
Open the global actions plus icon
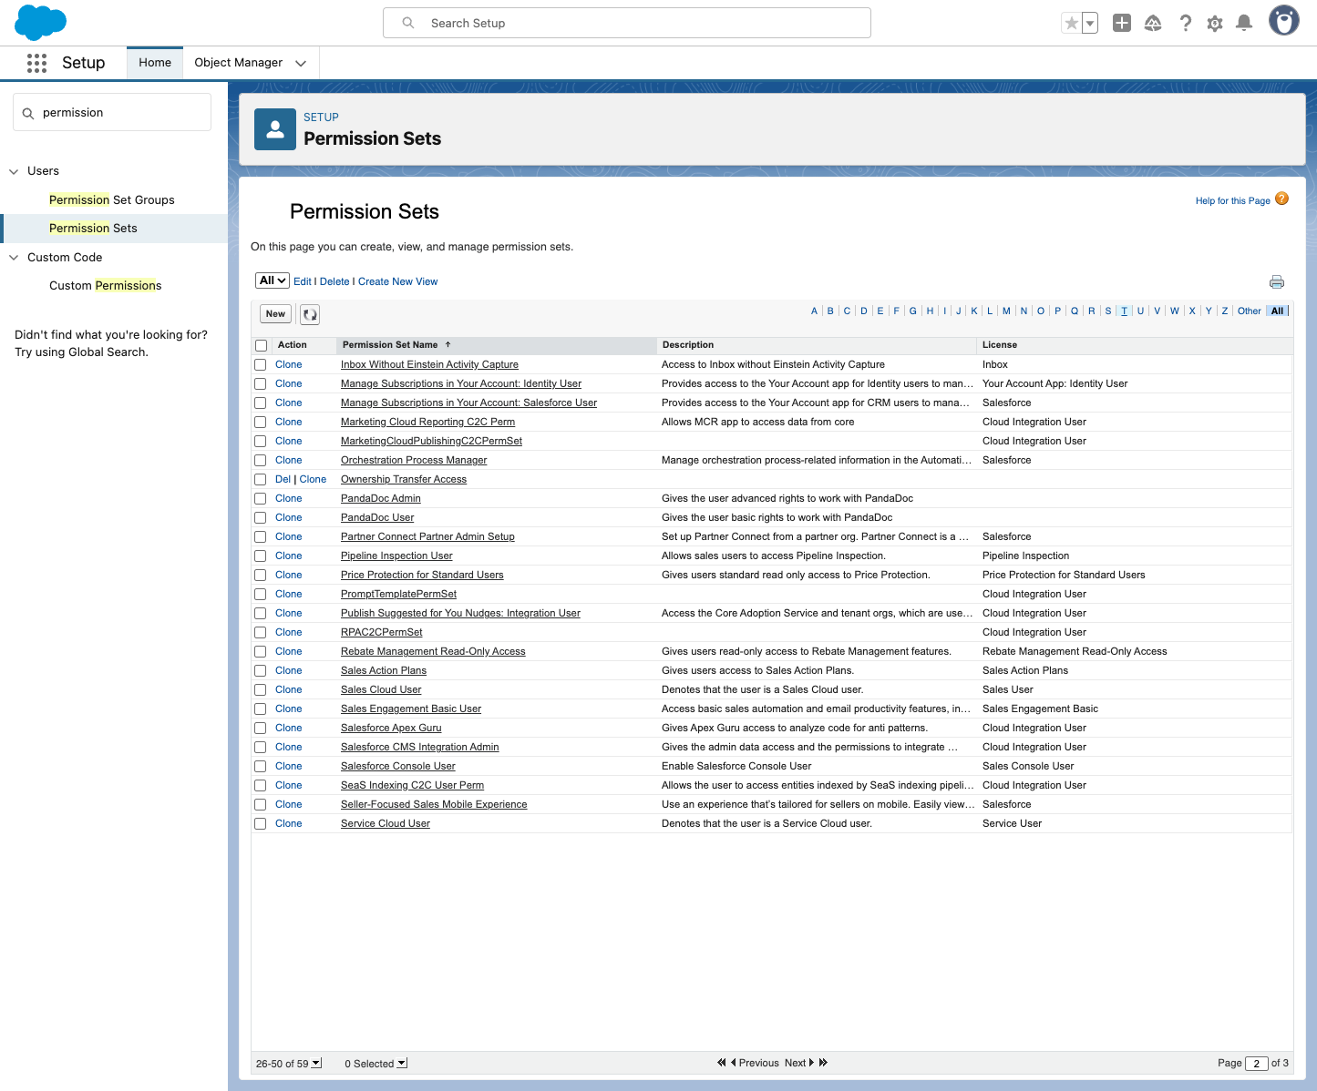pyautogui.click(x=1122, y=23)
